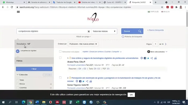188x105 pixels.
Task: Open the Historico de búsqueda clock icon
Action: tap(123, 37)
